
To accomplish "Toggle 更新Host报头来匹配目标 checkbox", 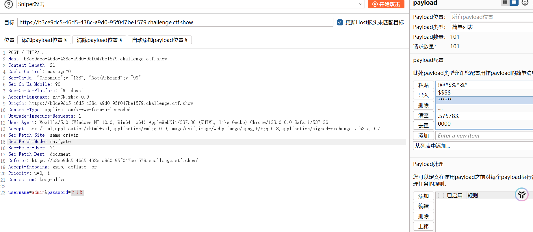I will point(340,23).
